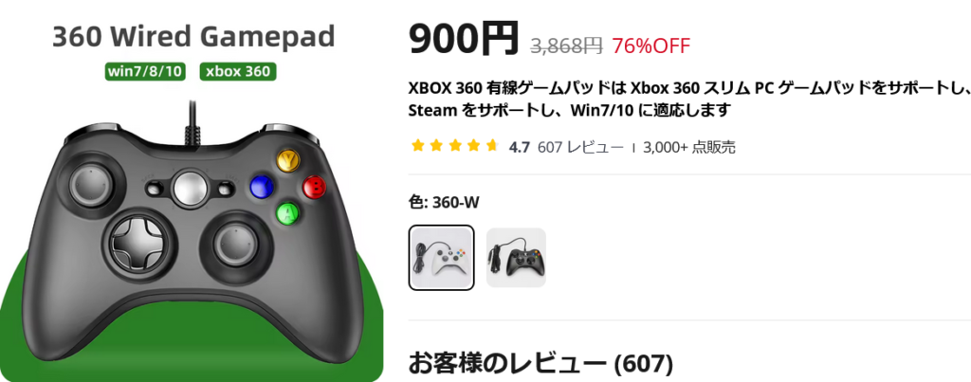Click the 76%OFF discount label
The width and height of the screenshot is (971, 382).
(x=650, y=45)
